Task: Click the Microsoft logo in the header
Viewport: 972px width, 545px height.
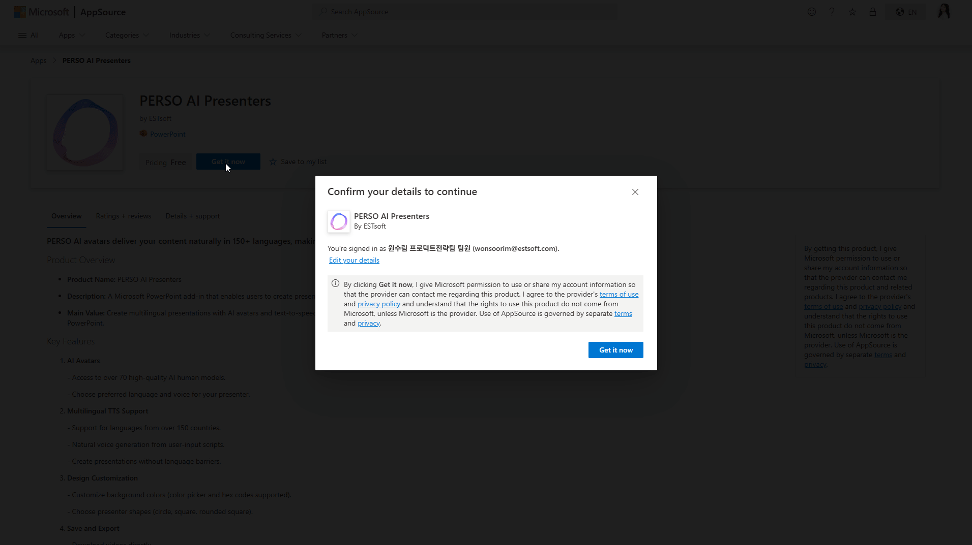Action: click(x=41, y=12)
